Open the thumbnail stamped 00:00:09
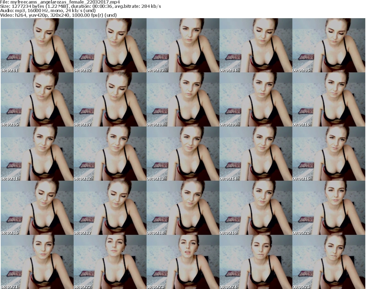The width and height of the screenshot is (366, 289). 256,99
